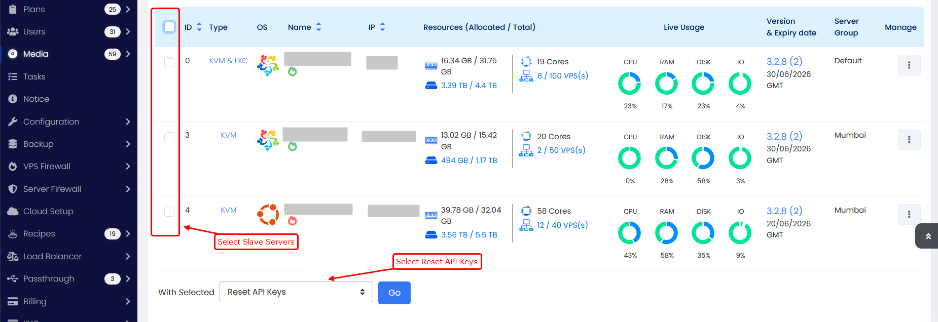Check the box for server ID 3
The image size is (938, 322).
(x=169, y=137)
